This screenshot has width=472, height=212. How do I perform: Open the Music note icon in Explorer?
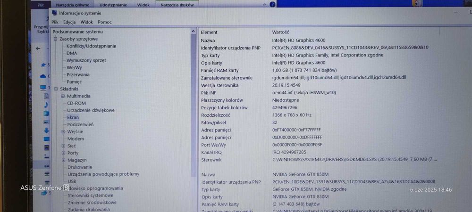tap(46, 105)
